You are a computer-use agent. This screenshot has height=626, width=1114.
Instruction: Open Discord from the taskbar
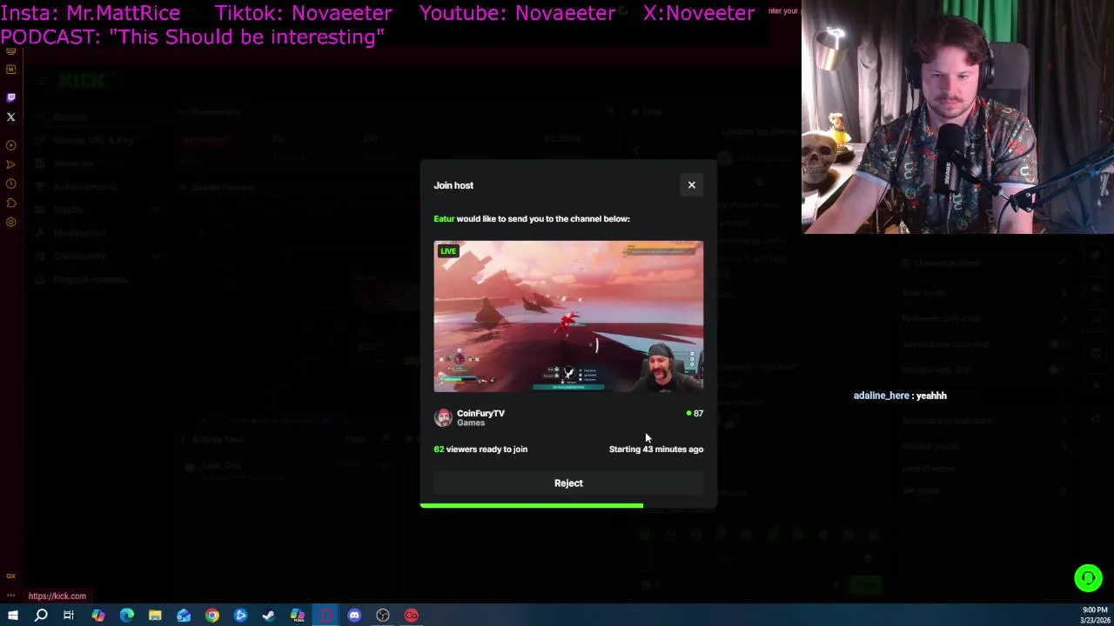(x=354, y=616)
